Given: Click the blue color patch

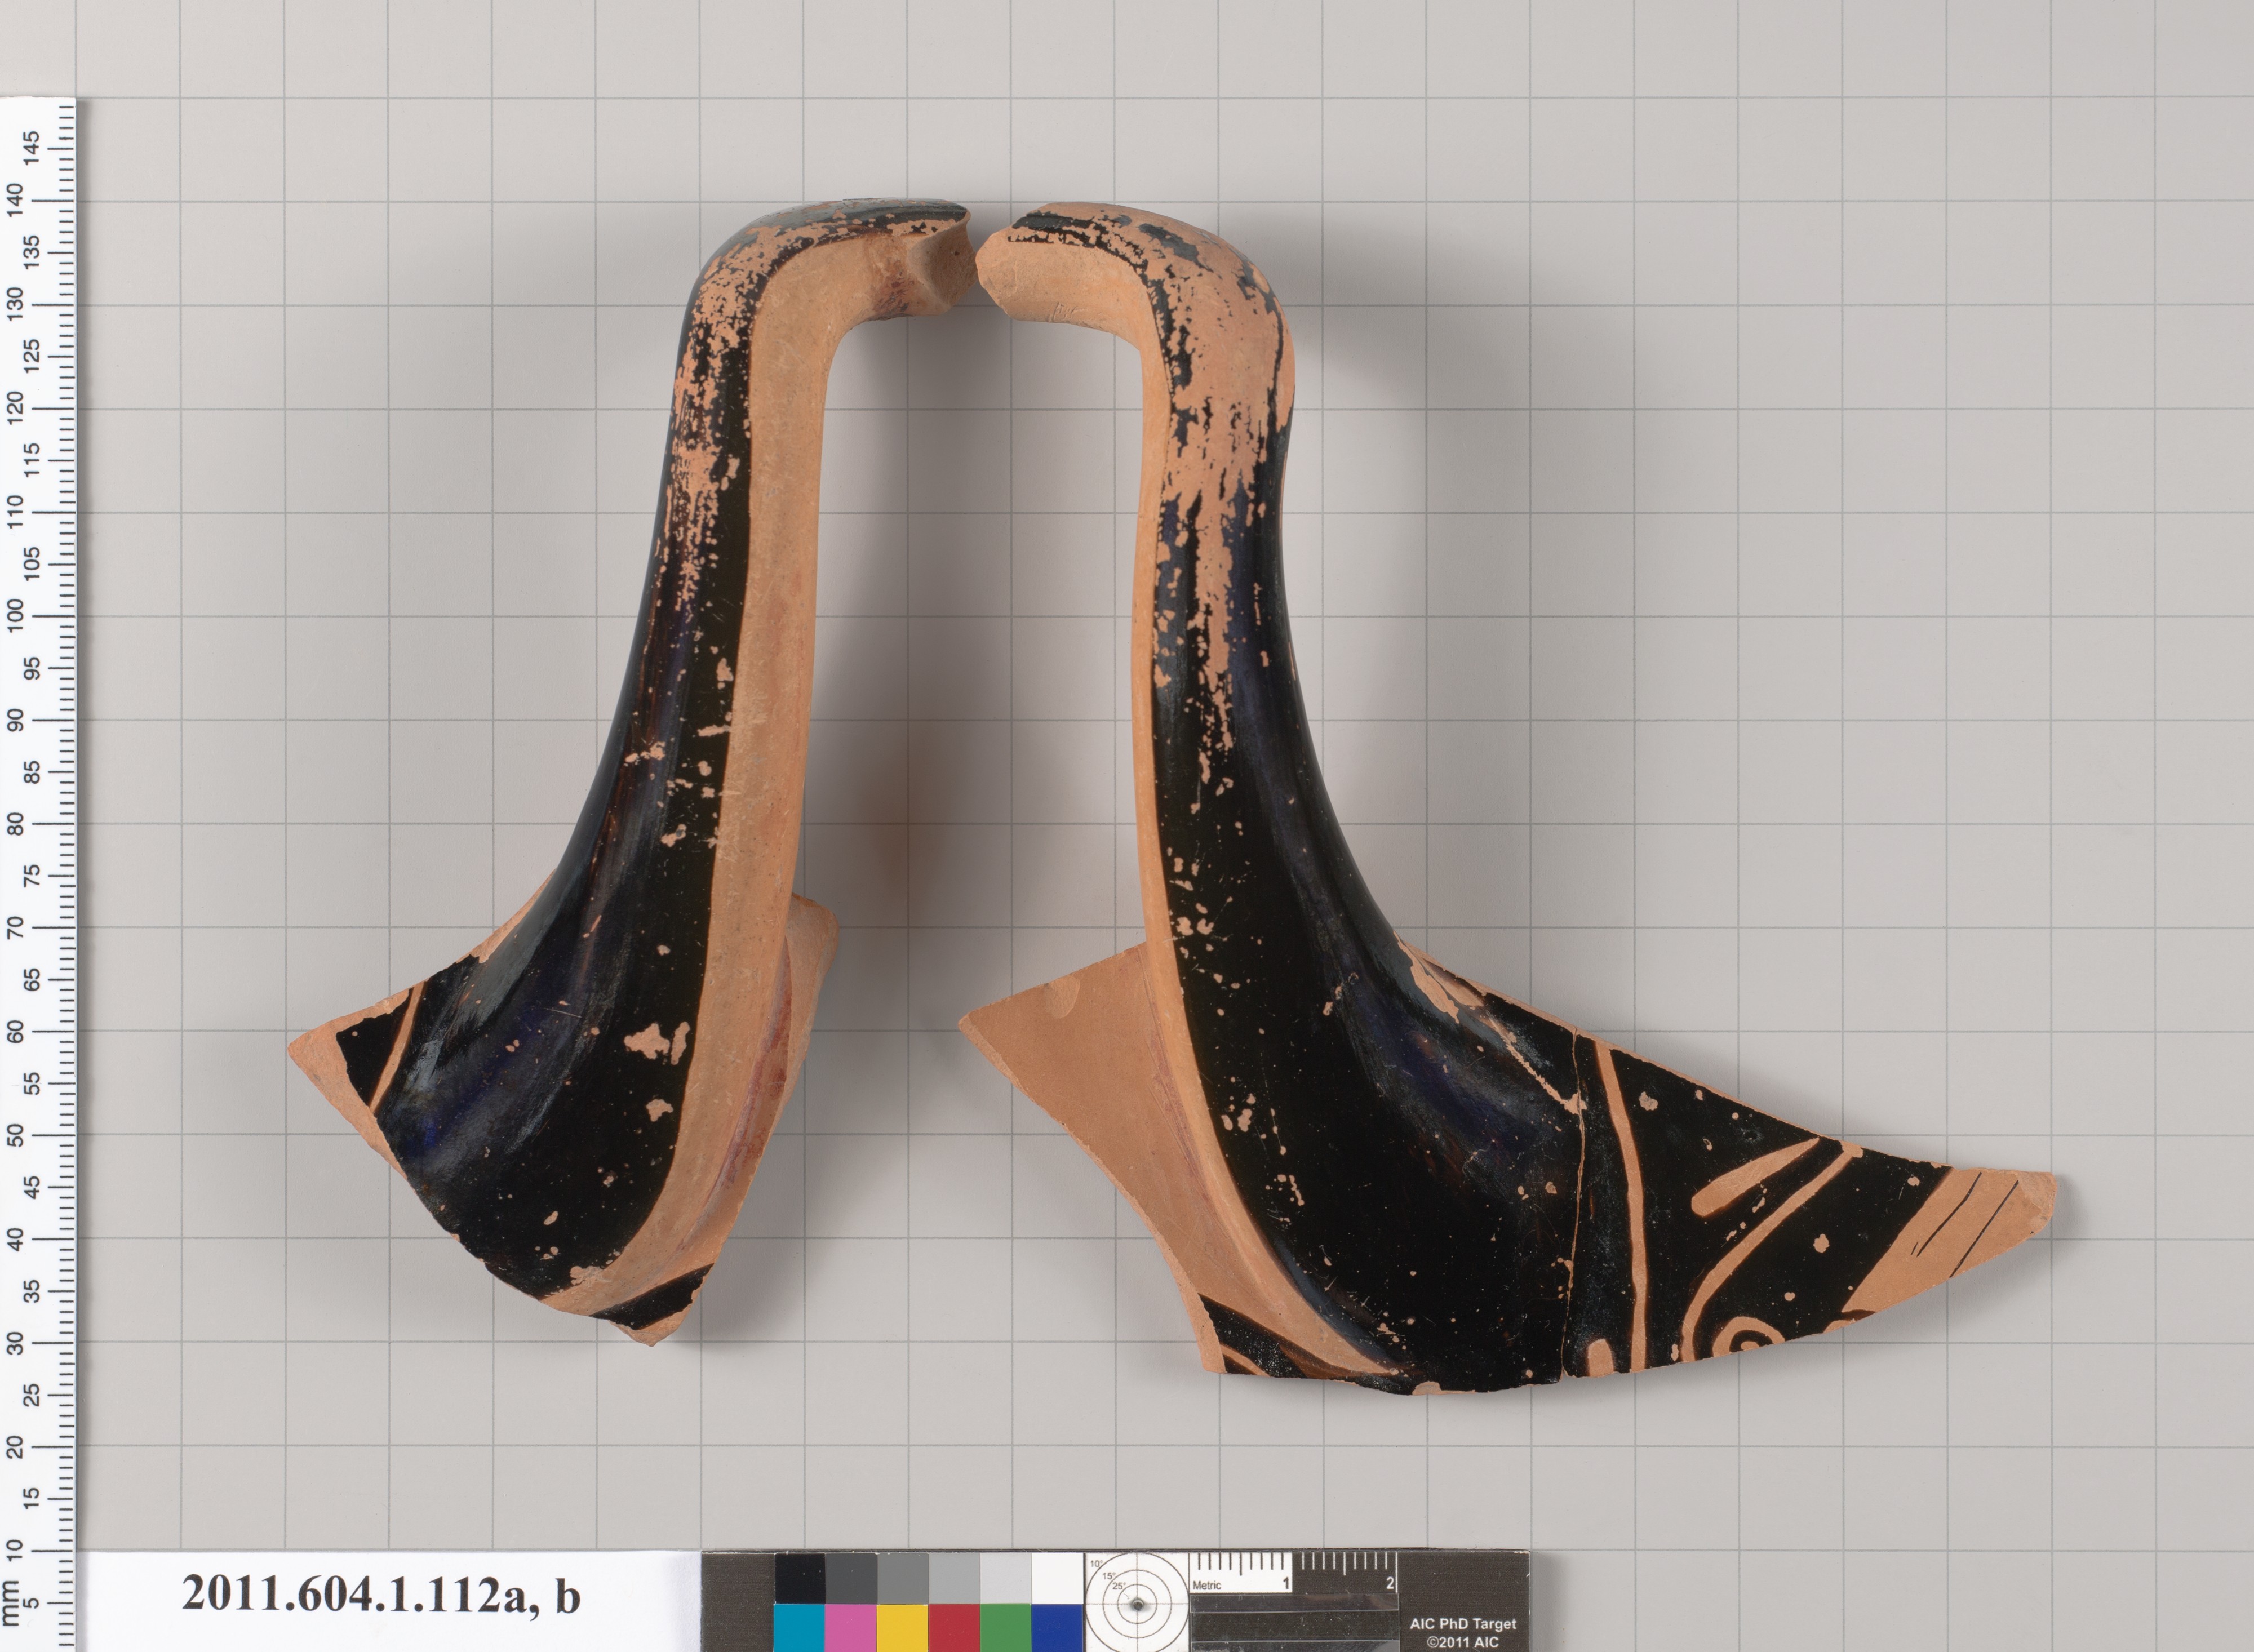Looking at the screenshot, I should pos(1057,1627).
